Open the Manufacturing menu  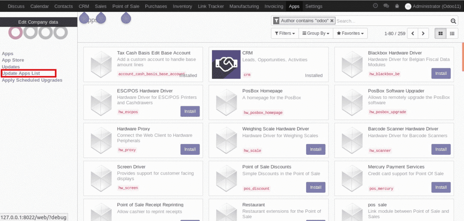244,6
